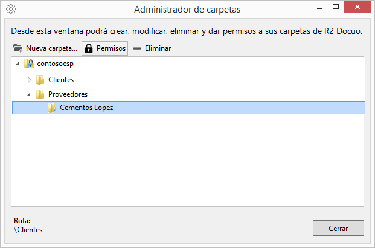Click the Cementos Lopez folder icon
The image size is (375, 248).
tap(51, 108)
